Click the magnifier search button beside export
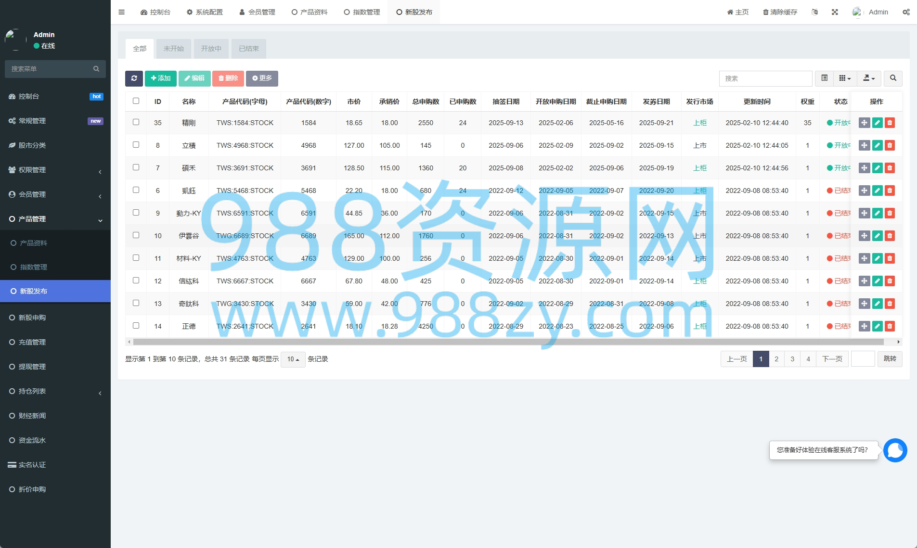Viewport: 917px width, 548px height. (x=893, y=78)
